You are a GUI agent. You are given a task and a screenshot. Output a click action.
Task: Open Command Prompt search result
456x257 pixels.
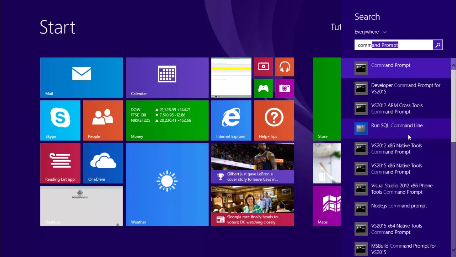(396, 68)
